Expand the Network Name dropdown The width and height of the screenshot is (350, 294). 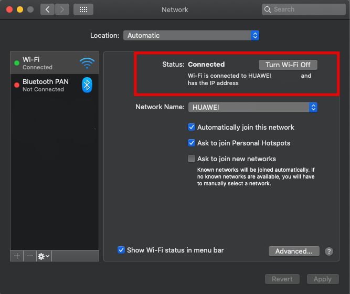(253, 107)
